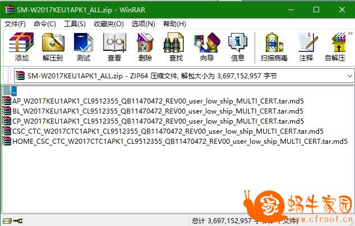Expand the archive path dropdown arrow
355x226 pixels.
coord(350,76)
